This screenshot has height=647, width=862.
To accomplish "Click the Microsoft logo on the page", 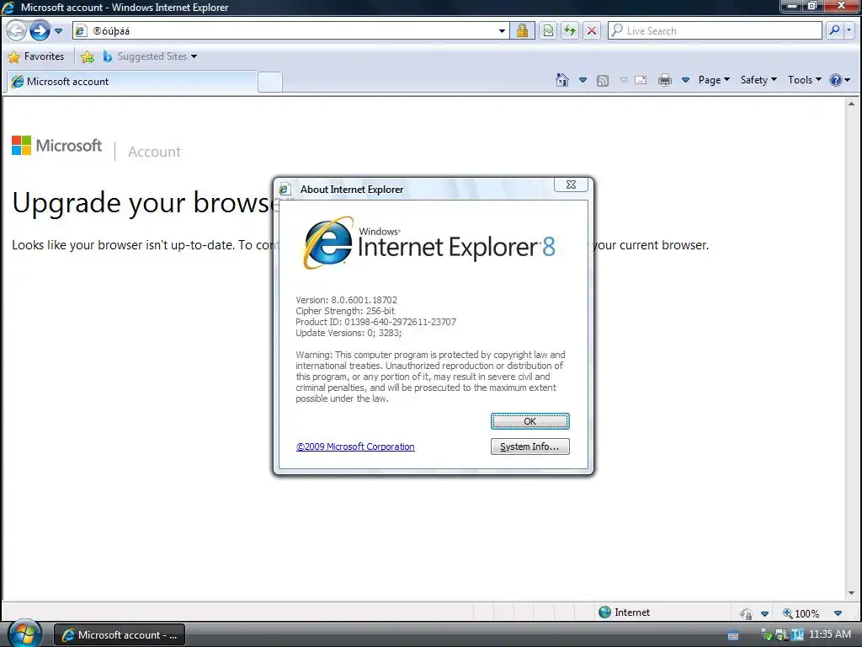I will click(56, 146).
